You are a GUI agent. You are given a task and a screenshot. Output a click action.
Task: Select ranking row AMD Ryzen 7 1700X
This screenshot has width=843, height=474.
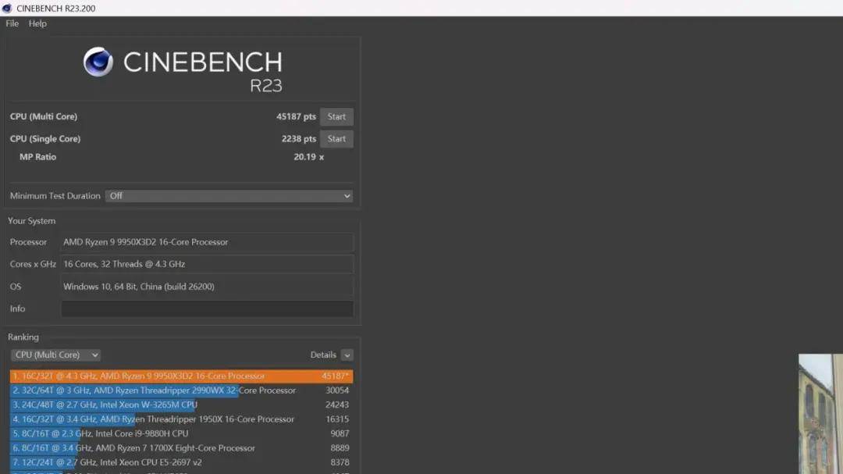[x=182, y=448]
